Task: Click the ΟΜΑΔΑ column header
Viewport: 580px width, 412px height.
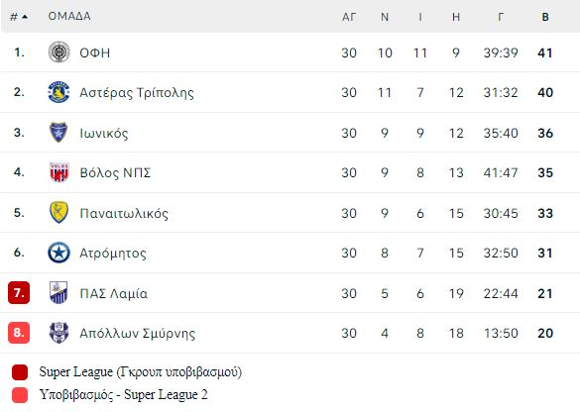Action: (69, 16)
